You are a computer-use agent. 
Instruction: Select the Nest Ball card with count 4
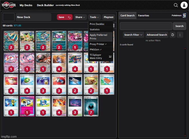27,85
